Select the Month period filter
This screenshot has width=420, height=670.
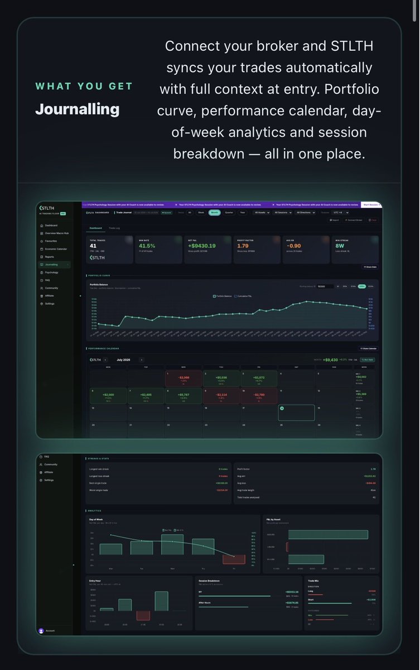[214, 212]
